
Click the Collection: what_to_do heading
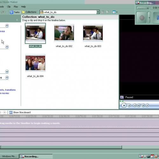[x=38, y=17]
